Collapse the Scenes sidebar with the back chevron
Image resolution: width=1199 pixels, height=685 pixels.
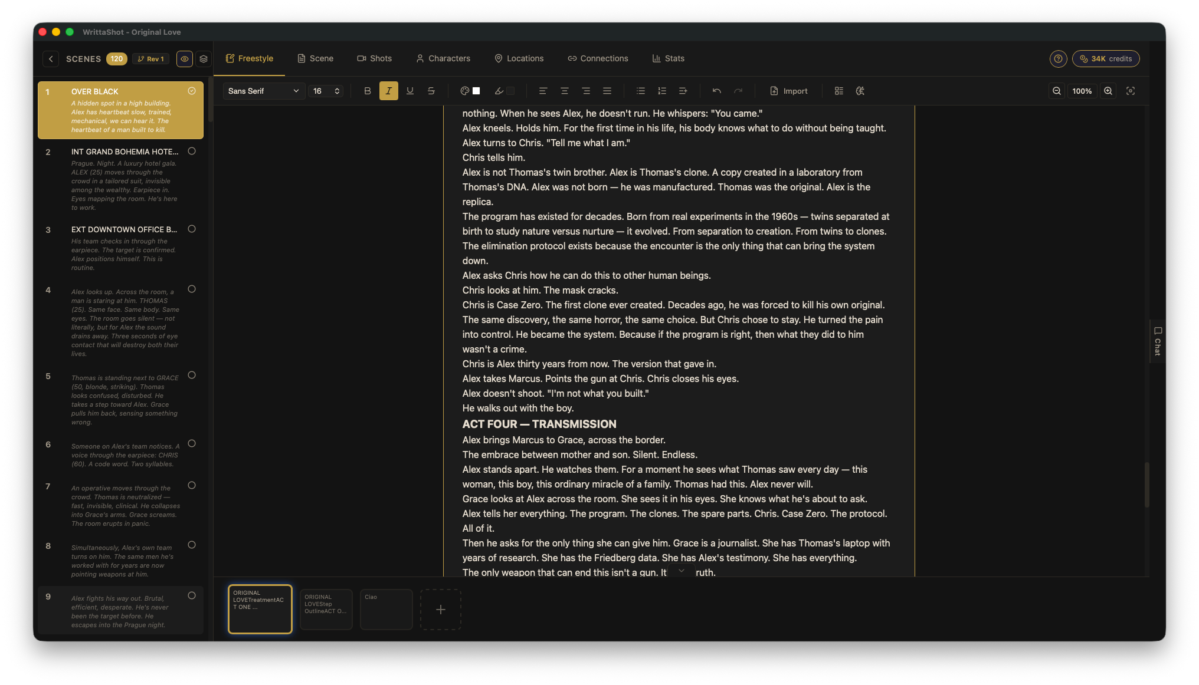[x=51, y=58]
